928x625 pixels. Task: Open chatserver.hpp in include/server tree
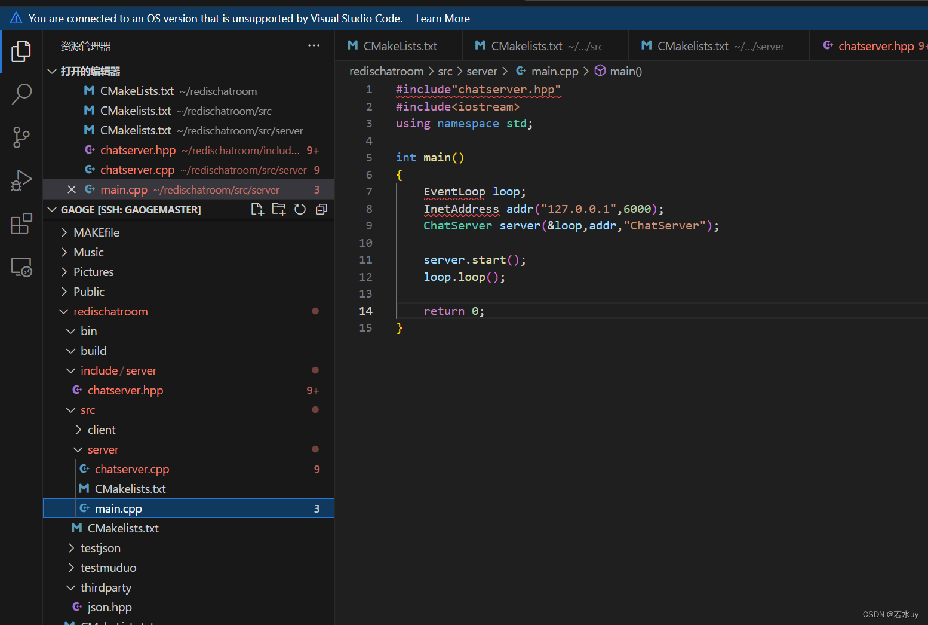click(x=189, y=390)
